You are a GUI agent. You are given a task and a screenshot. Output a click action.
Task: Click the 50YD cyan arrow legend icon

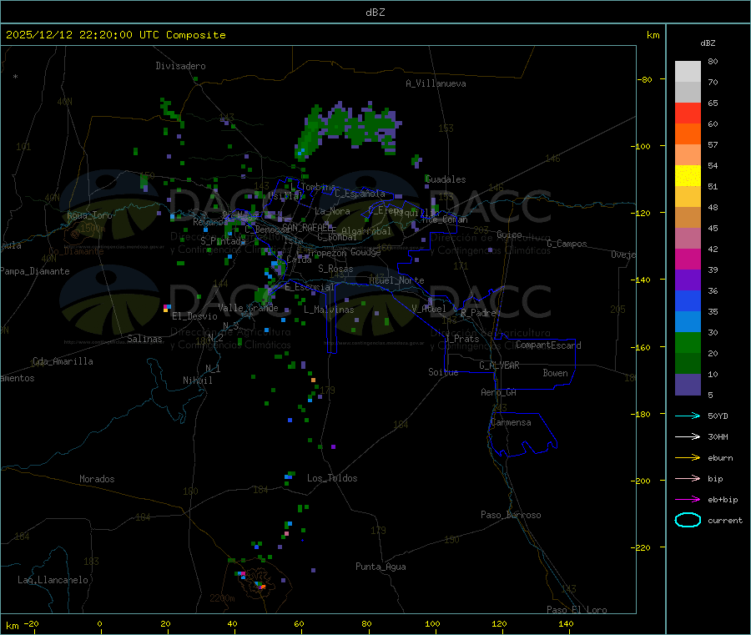[x=688, y=416]
